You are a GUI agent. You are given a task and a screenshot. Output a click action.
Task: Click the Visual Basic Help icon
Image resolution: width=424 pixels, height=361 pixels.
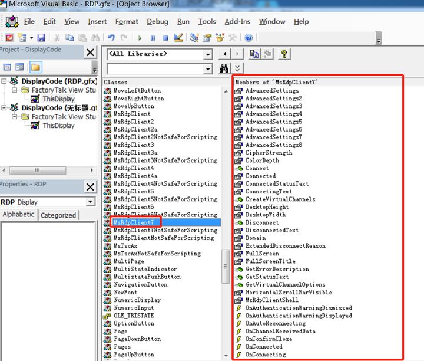249,38
